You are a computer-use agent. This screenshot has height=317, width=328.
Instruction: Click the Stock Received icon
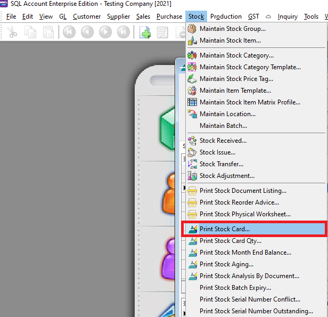192,141
